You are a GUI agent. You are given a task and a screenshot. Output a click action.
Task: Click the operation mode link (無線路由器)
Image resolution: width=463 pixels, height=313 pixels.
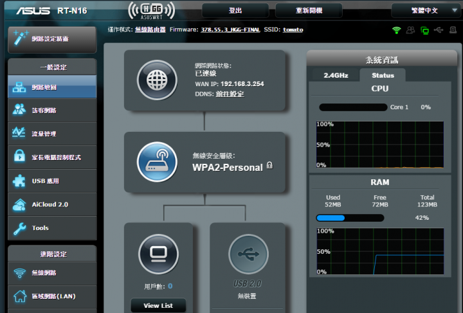[x=150, y=30]
